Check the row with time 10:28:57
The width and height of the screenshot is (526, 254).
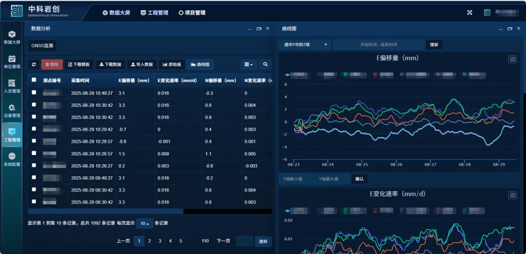point(34,141)
